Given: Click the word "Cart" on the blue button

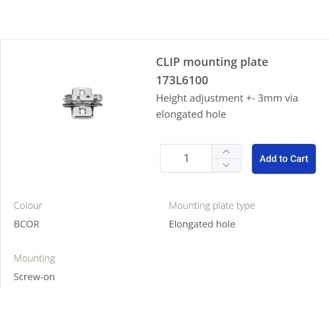Looking at the screenshot, I should (x=299, y=159).
